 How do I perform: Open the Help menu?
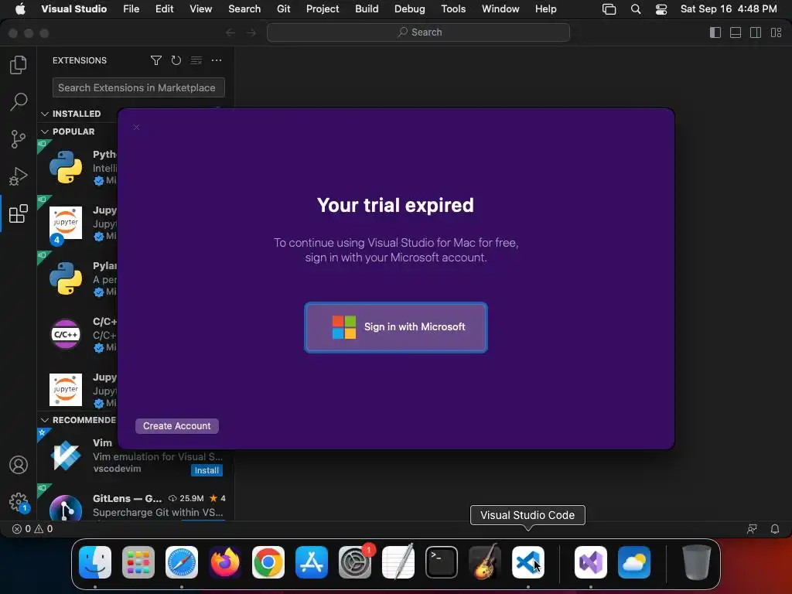[545, 9]
